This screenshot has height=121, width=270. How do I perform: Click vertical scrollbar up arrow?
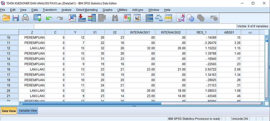[266, 37]
